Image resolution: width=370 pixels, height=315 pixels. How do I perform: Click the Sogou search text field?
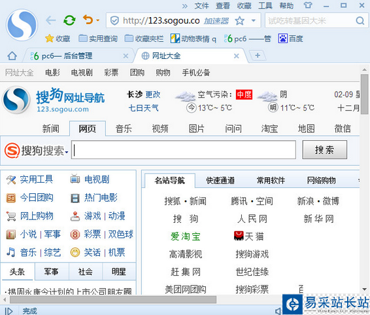pyautogui.click(x=184, y=150)
